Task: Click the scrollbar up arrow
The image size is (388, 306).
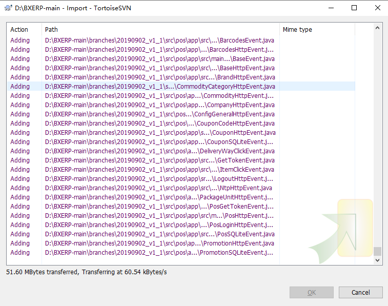Action: 377,28
